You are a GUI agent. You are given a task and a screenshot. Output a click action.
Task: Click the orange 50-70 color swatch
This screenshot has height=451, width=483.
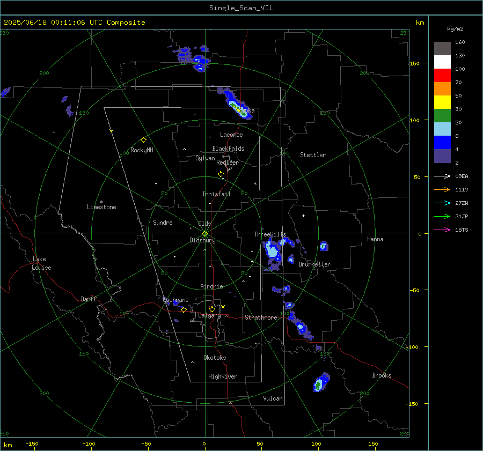[x=442, y=88]
